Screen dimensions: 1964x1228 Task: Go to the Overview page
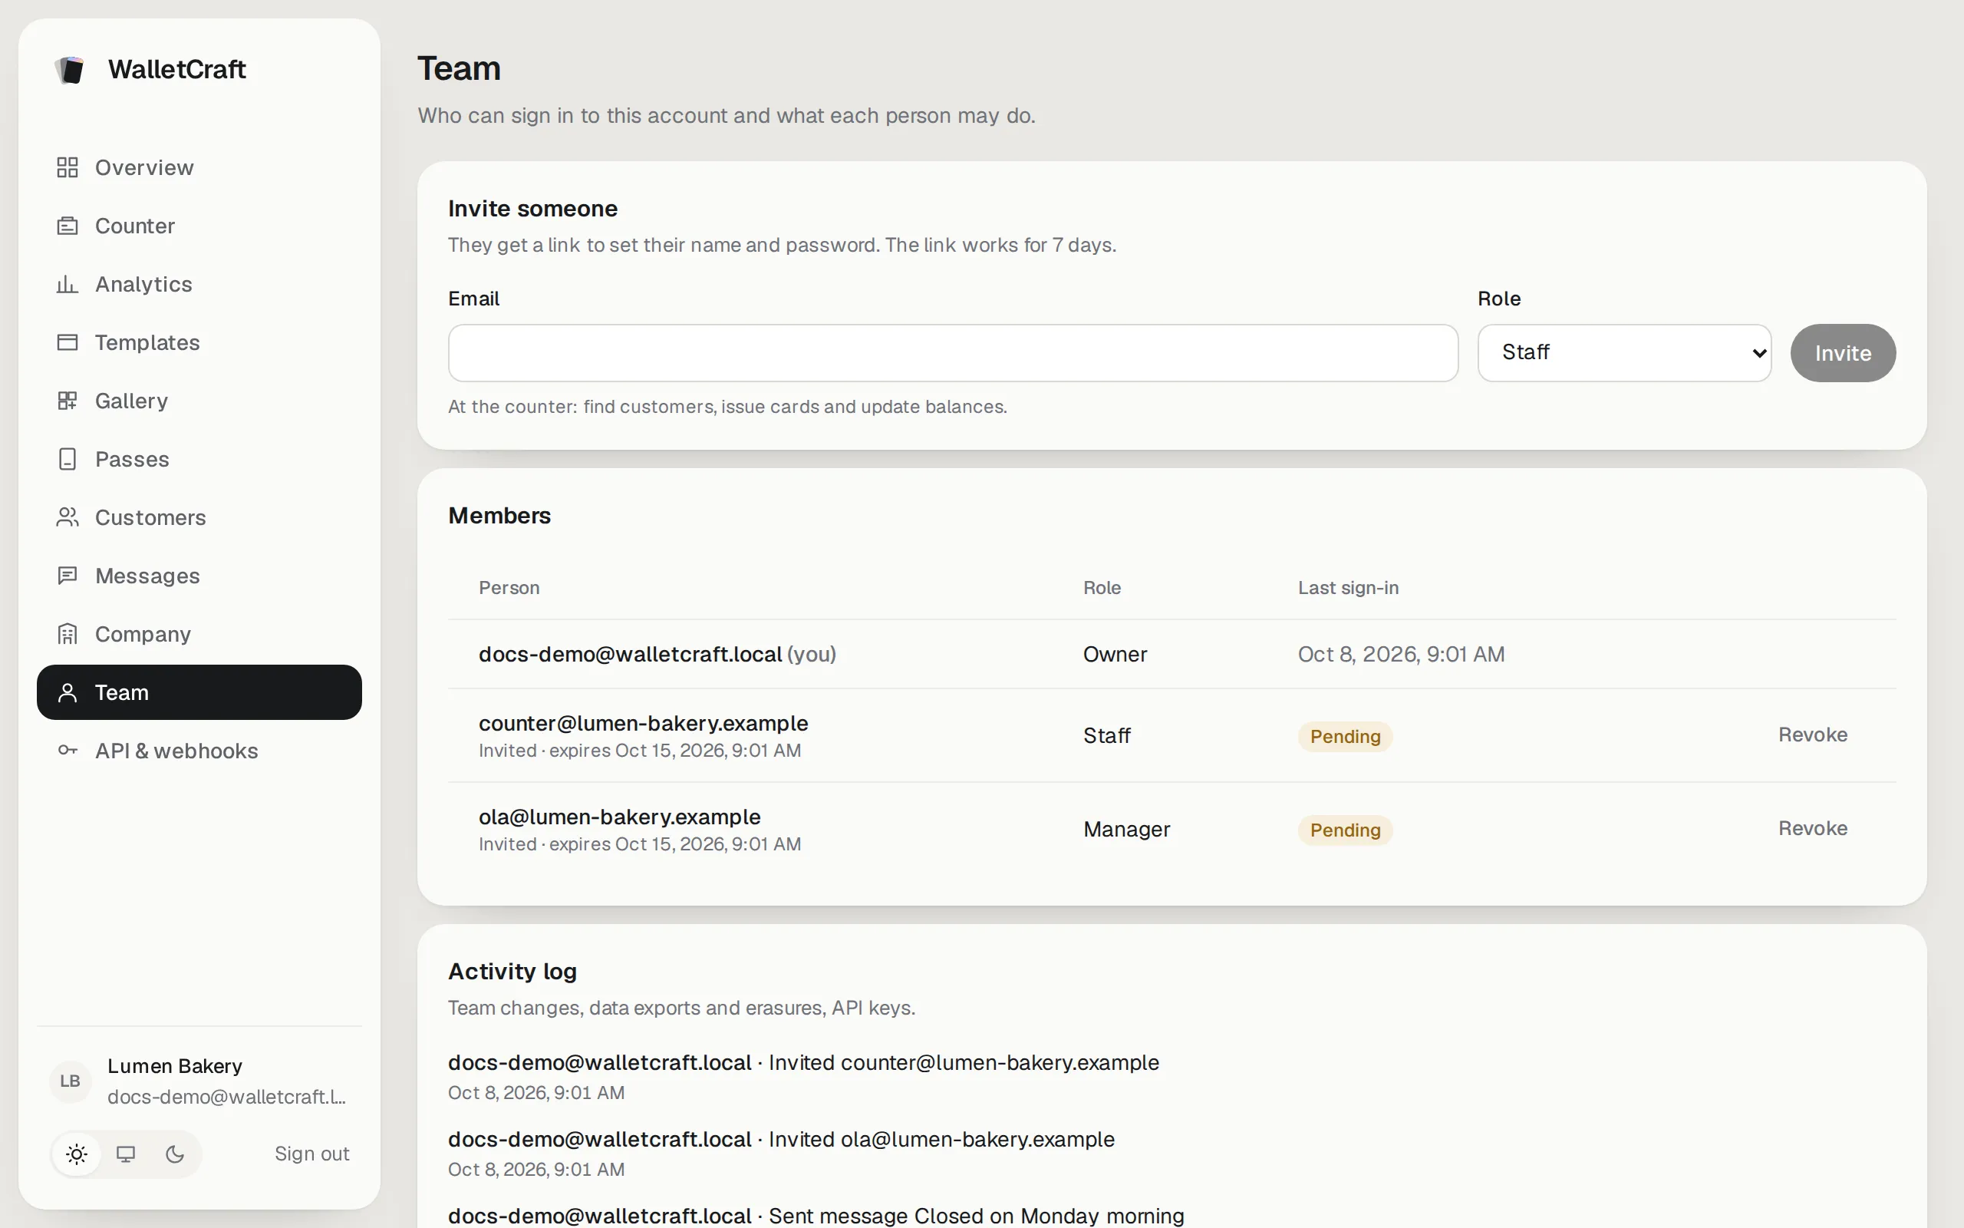click(199, 167)
